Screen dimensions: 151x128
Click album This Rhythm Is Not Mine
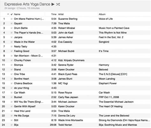click(x=113, y=33)
